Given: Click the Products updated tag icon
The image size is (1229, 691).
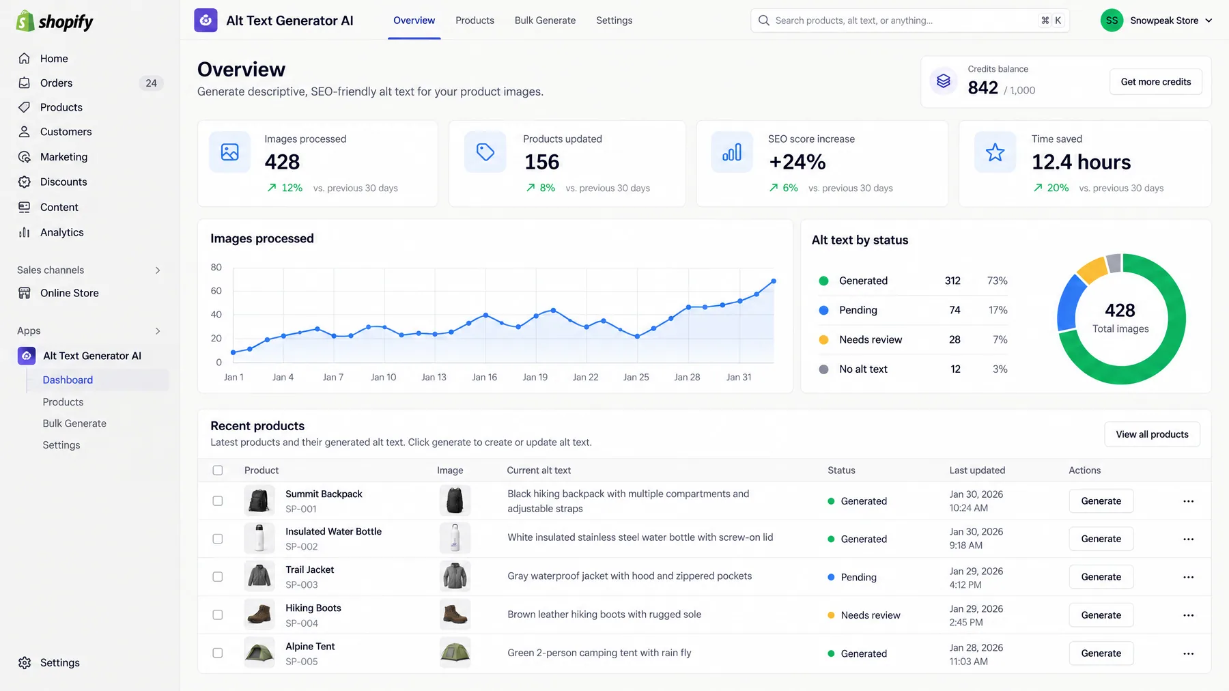Looking at the screenshot, I should pyautogui.click(x=485, y=152).
